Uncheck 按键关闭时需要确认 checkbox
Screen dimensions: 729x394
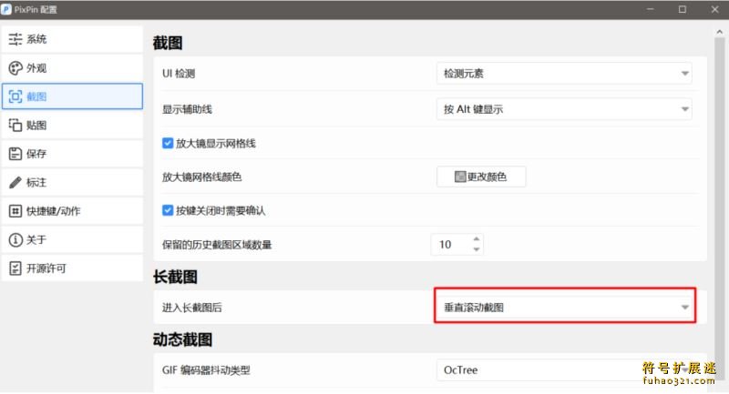pos(168,210)
